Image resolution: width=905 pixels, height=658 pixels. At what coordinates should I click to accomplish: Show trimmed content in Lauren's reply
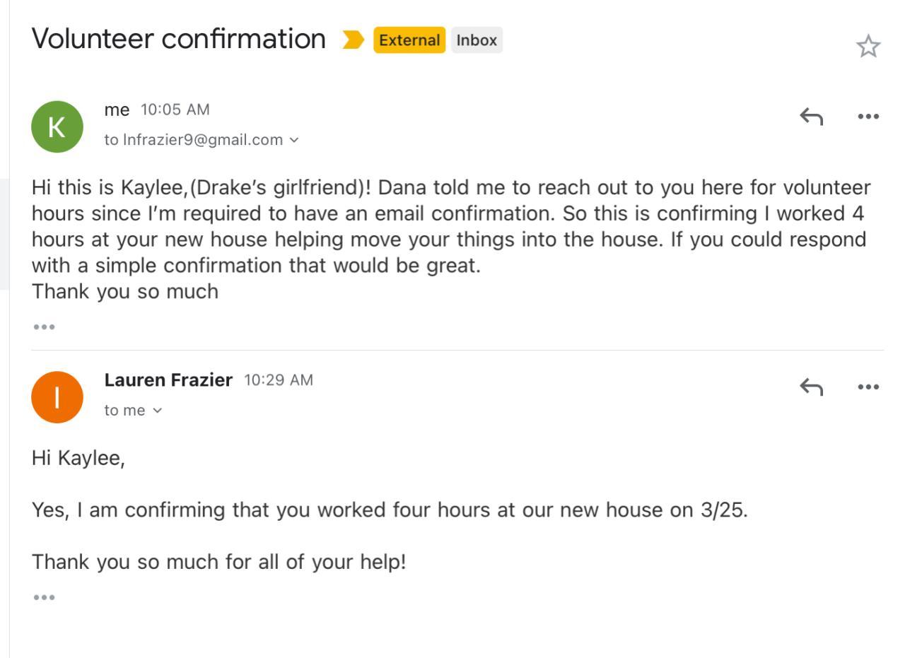coord(44,597)
